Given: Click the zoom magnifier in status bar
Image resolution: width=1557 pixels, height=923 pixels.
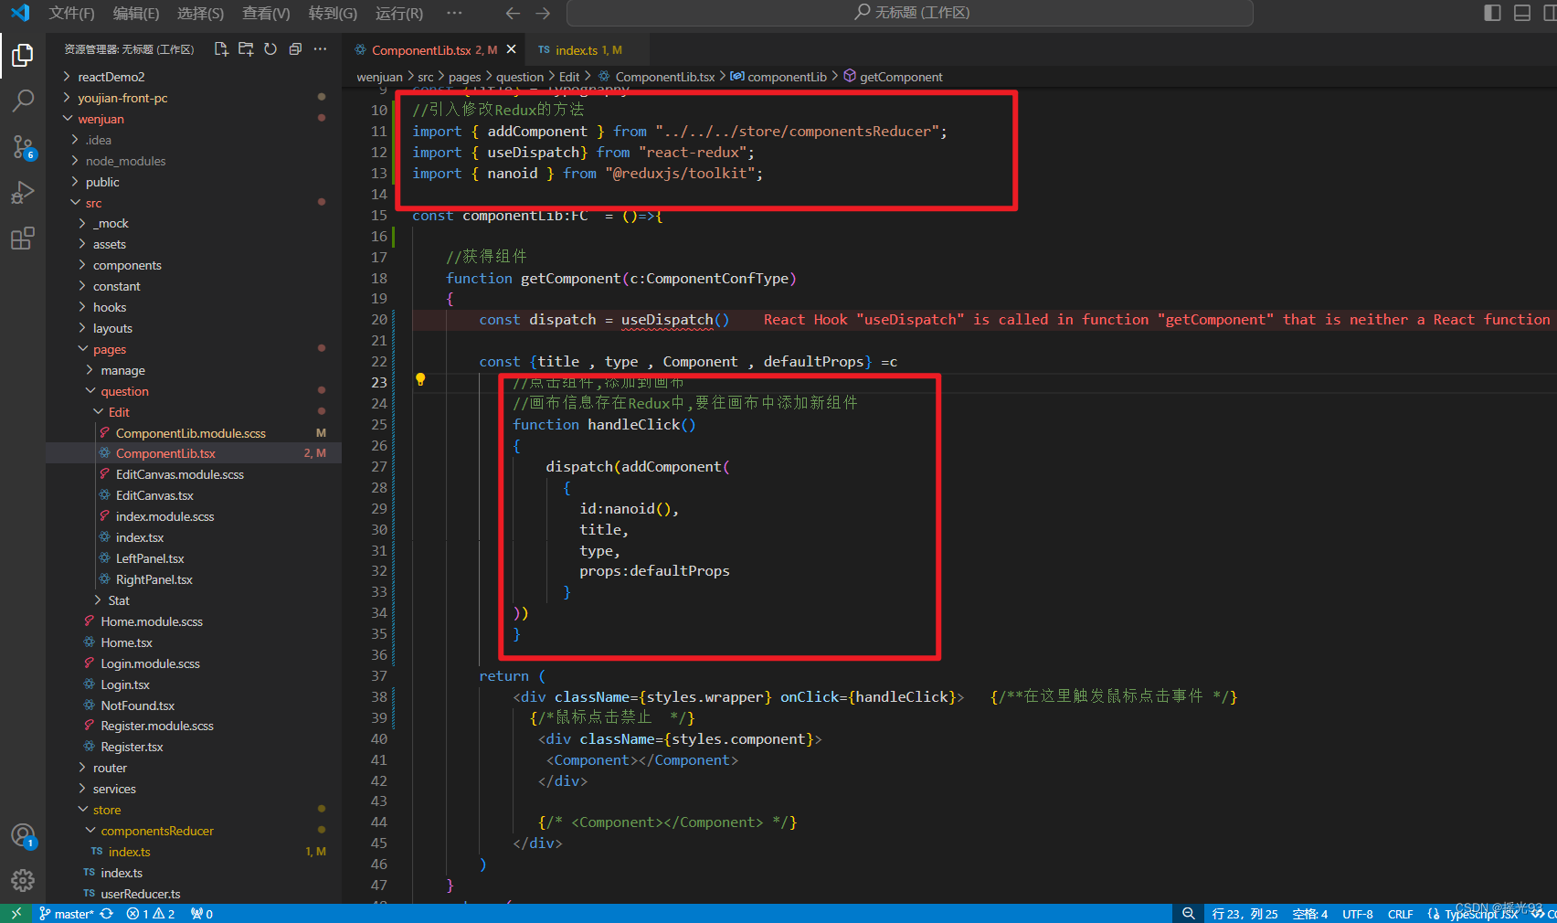Looking at the screenshot, I should tap(1188, 914).
